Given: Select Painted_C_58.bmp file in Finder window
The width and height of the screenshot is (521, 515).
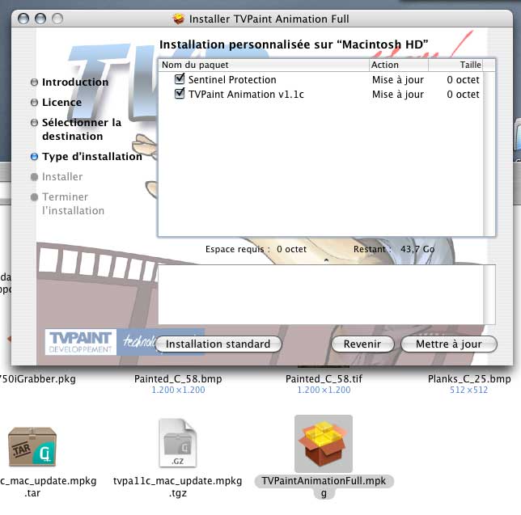Looking at the screenshot, I should 178,379.
